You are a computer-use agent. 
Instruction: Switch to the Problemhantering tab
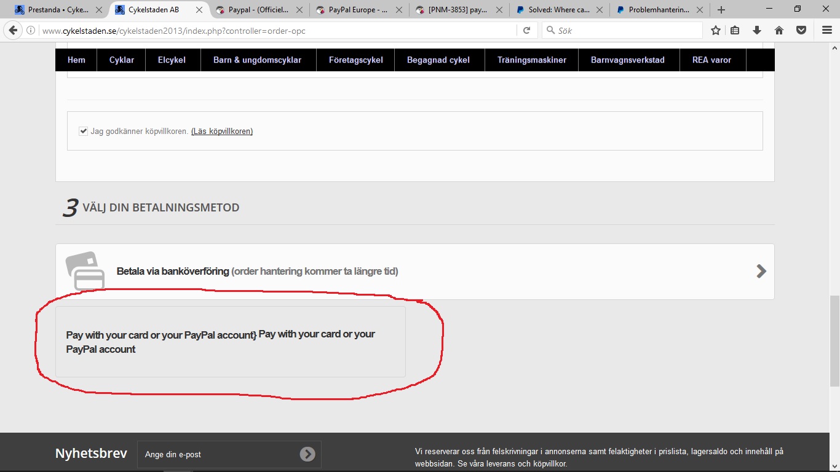pos(659,10)
